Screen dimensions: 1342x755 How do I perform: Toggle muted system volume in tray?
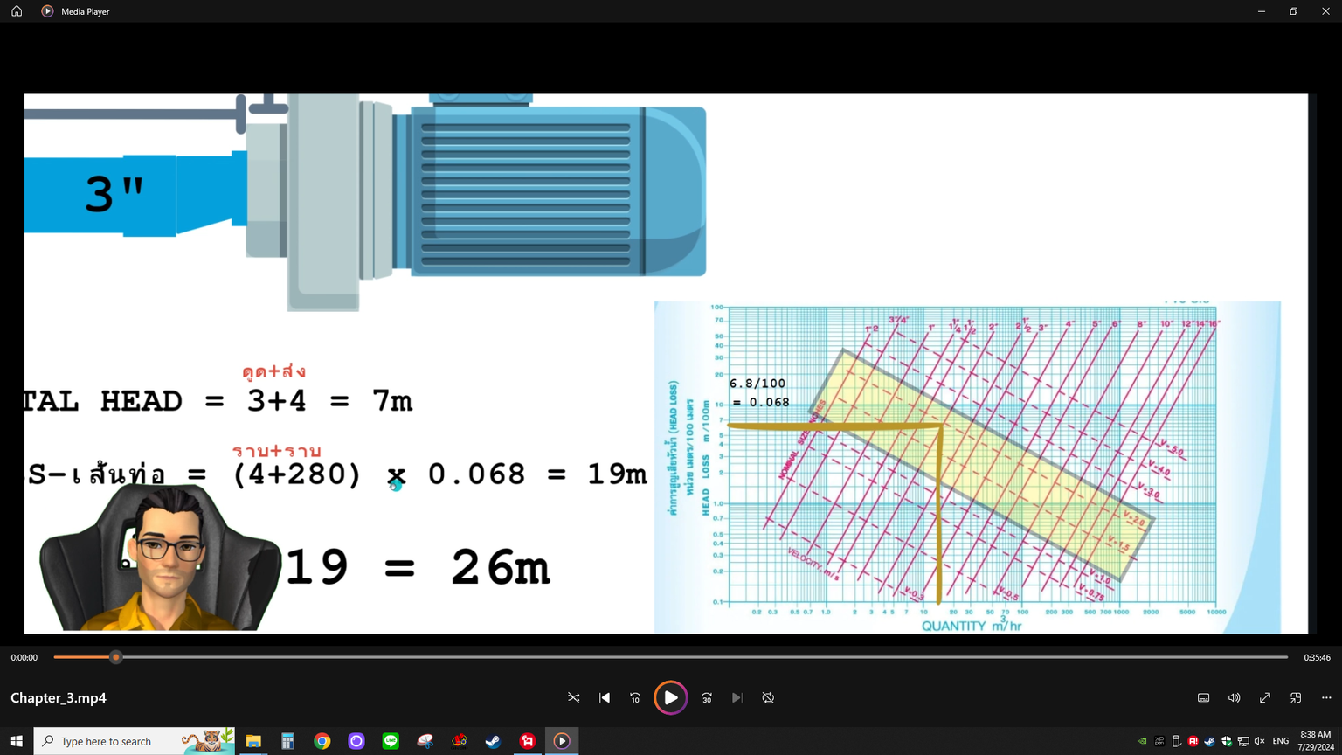[1259, 741]
